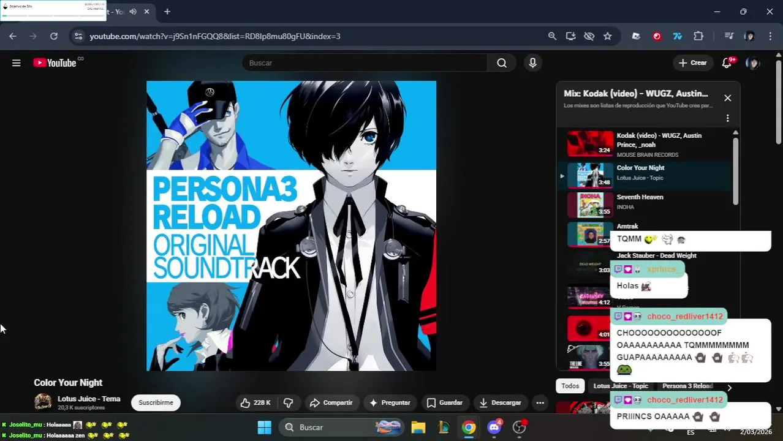Open a new browser tab
The height and width of the screenshot is (441, 783).
(x=167, y=11)
